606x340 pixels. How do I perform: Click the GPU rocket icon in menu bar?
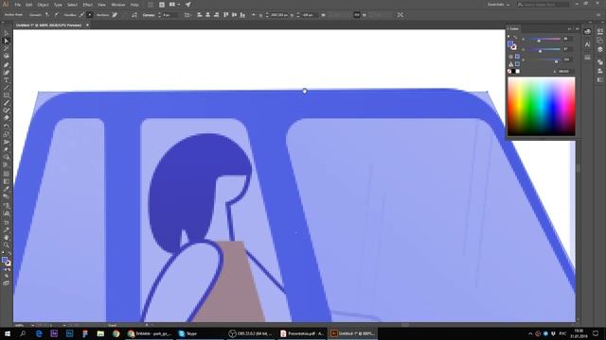click(x=187, y=5)
